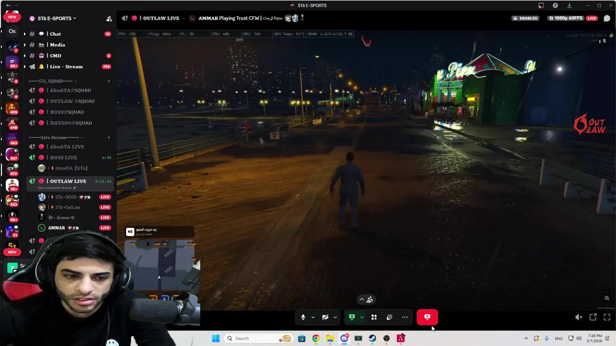Open the taskbar volume control
The height and width of the screenshot is (346, 616).
coord(578,338)
